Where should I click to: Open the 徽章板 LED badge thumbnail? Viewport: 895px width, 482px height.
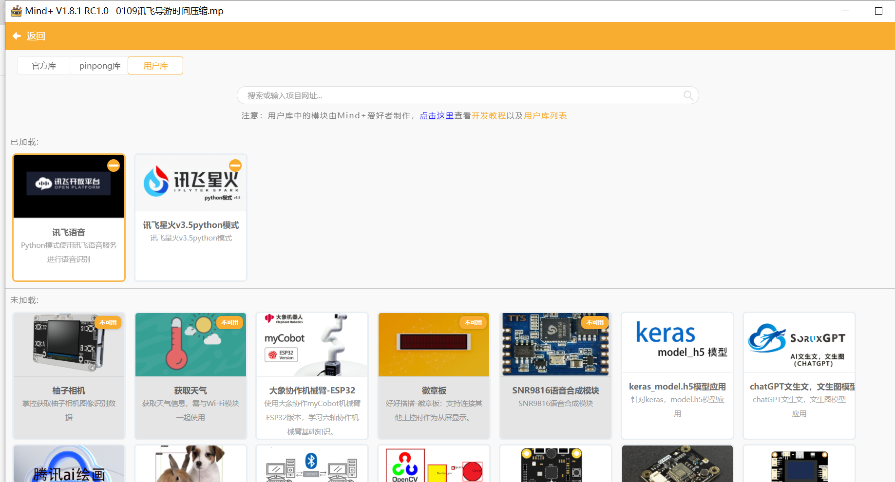pos(434,345)
